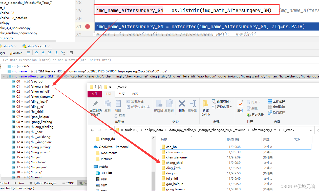Open the Evaluate Expression calculator icon

[x=71, y=53]
